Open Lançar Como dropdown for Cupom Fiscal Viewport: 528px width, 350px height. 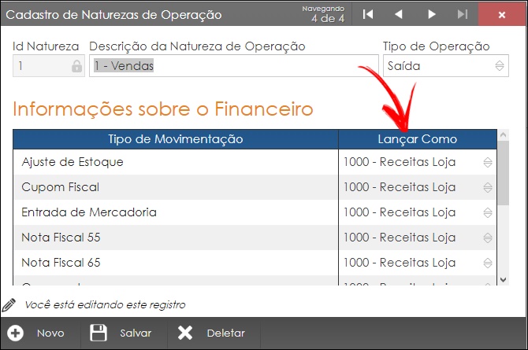[488, 188]
